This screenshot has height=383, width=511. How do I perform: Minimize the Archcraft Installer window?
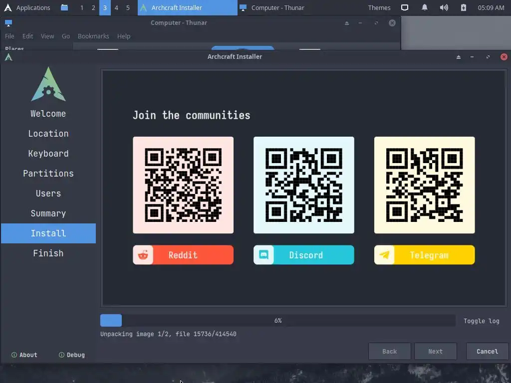(472, 57)
